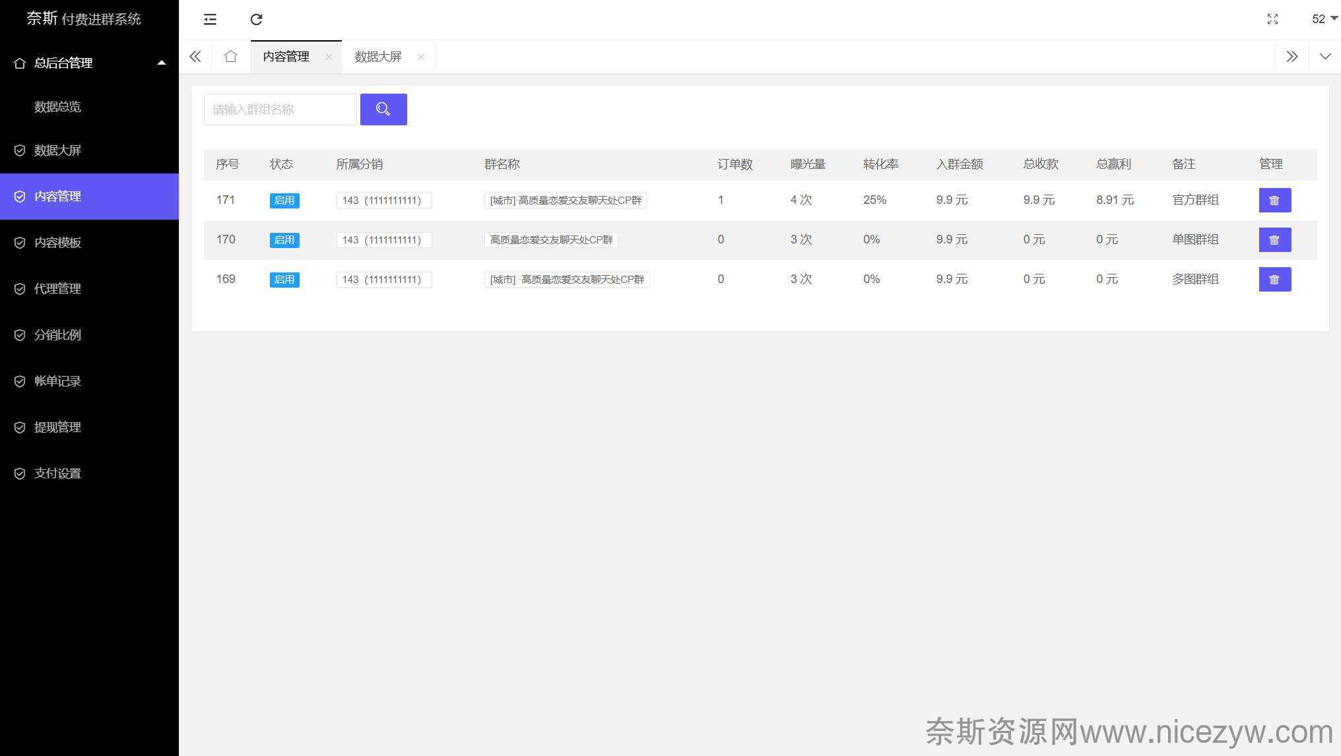The width and height of the screenshot is (1341, 756).
Task: Click the magnifier search button
Action: 383,109
